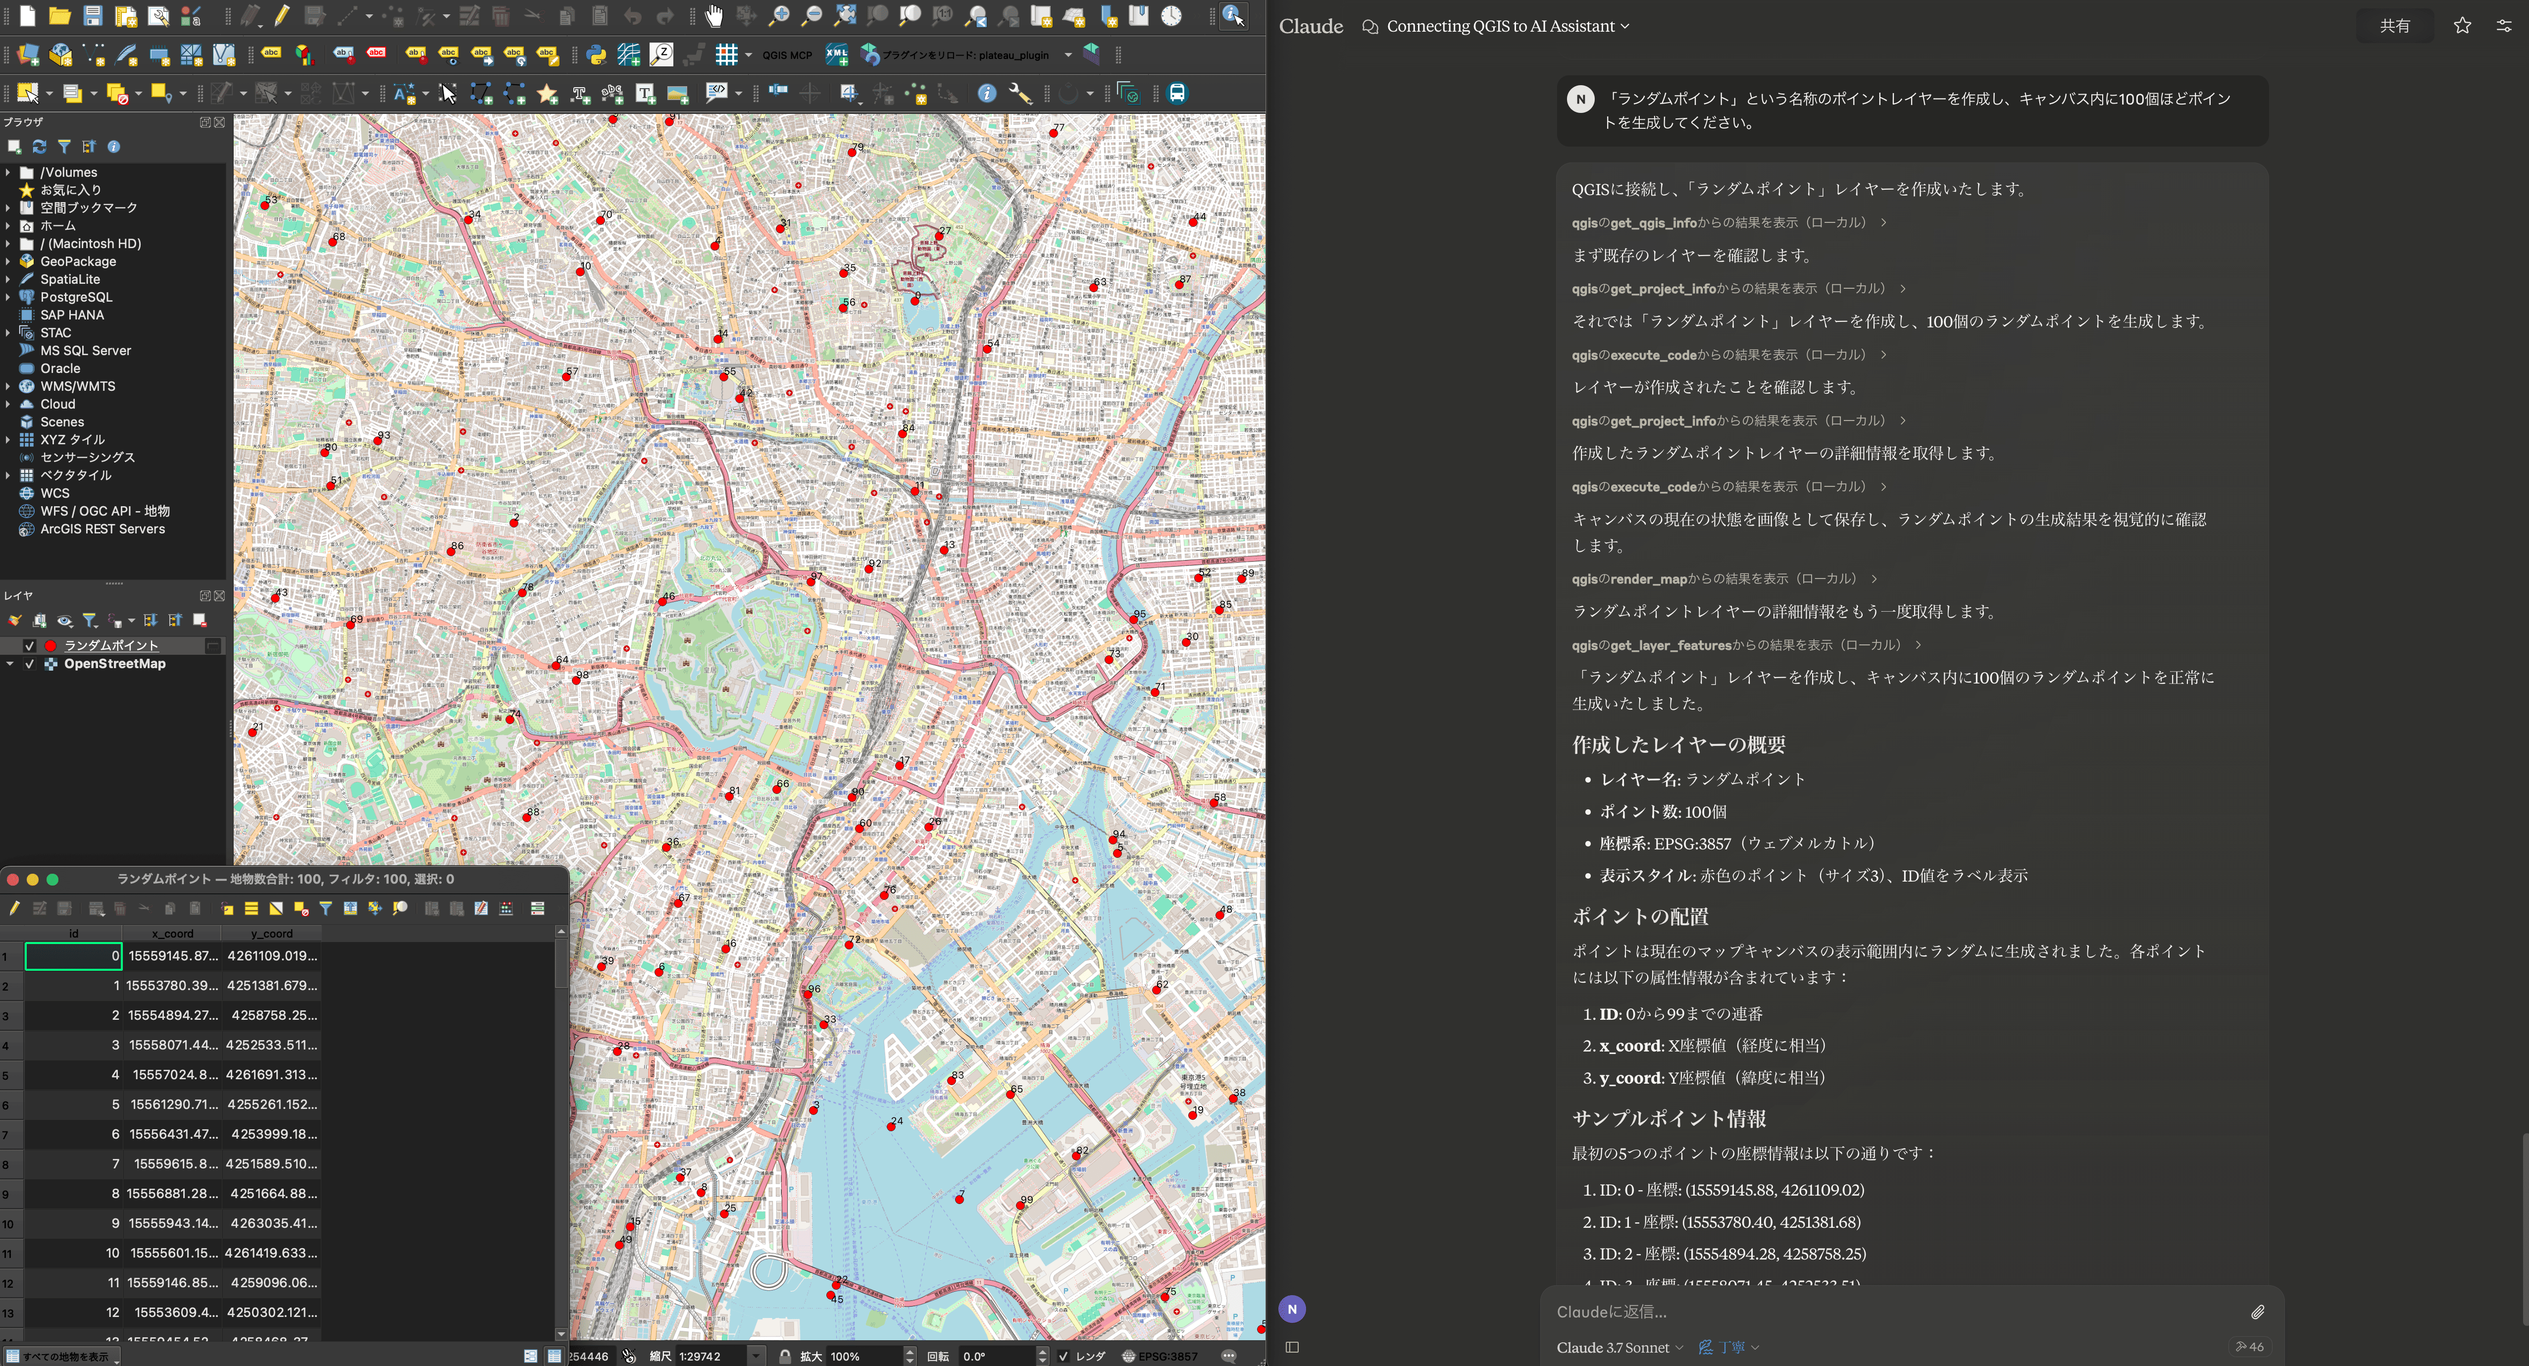The image size is (2529, 1366).
Task: Select PostgreSQL in the browser tree
Action: pos(76,298)
